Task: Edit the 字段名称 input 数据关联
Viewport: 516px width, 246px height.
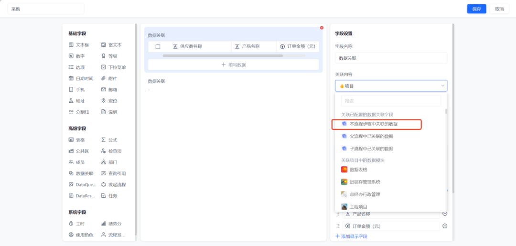Action: click(391, 58)
